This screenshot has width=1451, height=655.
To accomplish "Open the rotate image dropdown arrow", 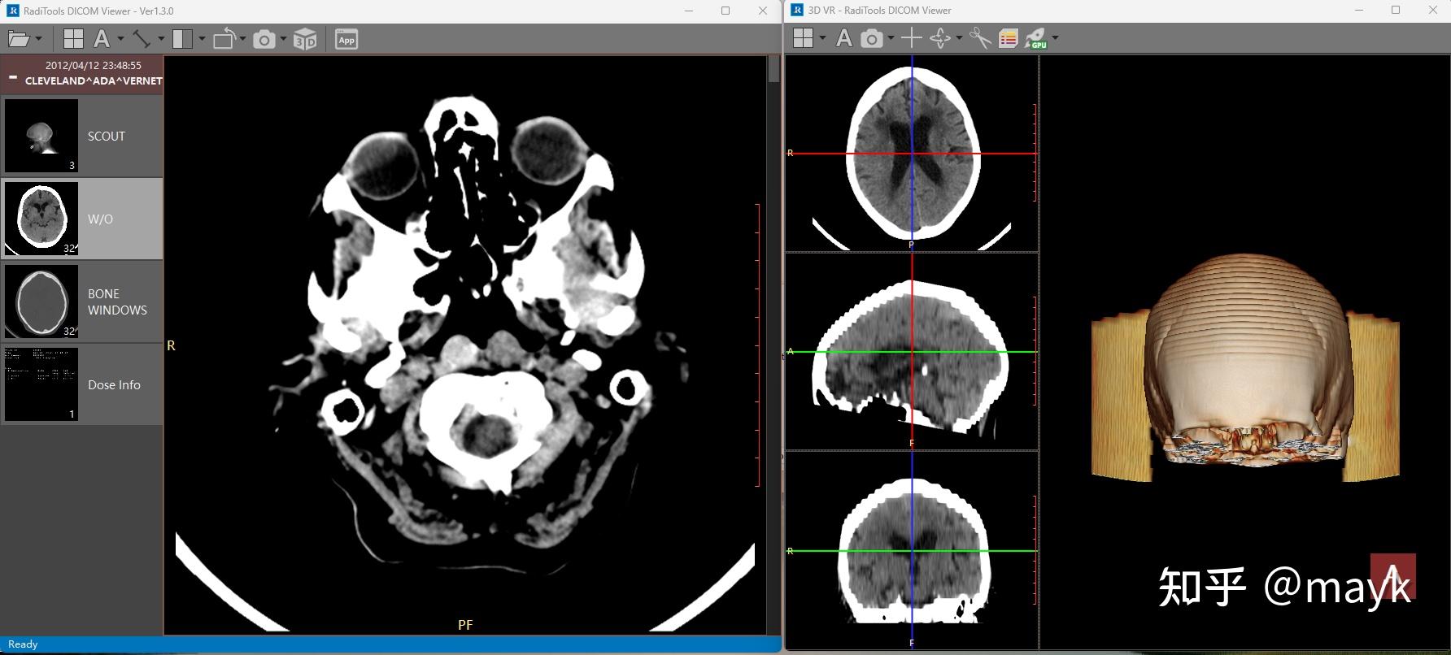I will (x=242, y=39).
